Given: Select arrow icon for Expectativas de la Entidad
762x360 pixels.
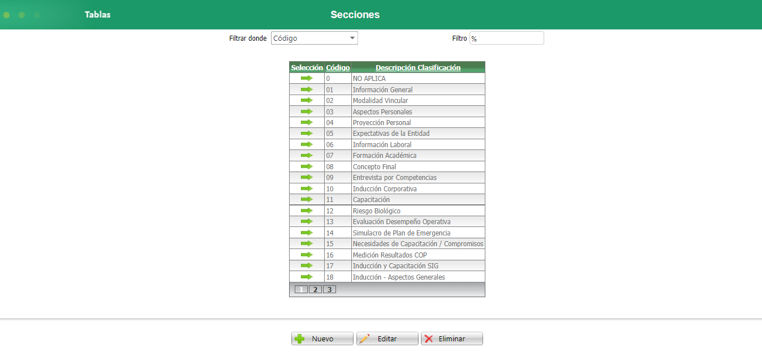Looking at the screenshot, I should coord(307,133).
